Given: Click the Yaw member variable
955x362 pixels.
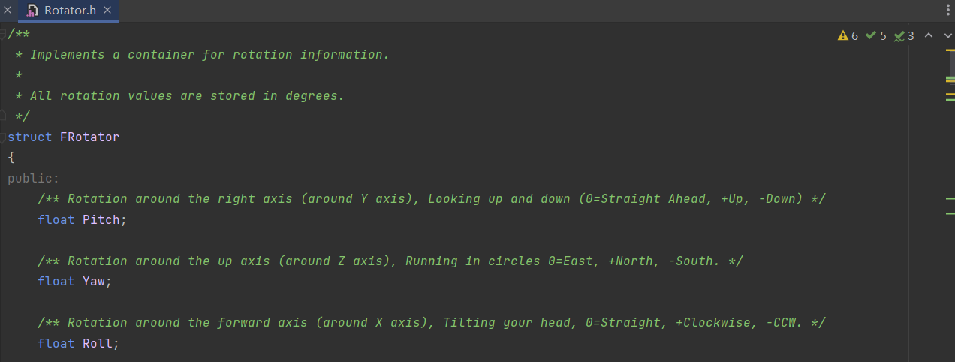Looking at the screenshot, I should 97,282.
